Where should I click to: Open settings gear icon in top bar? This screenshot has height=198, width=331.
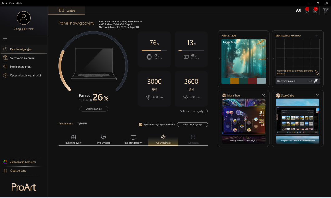coord(315,11)
